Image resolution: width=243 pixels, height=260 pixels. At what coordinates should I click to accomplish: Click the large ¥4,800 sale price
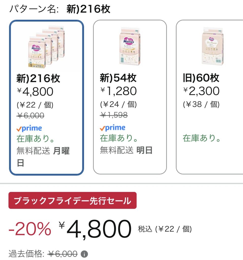tap(95, 229)
